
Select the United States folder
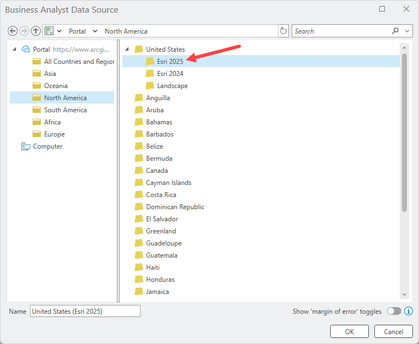(159, 49)
